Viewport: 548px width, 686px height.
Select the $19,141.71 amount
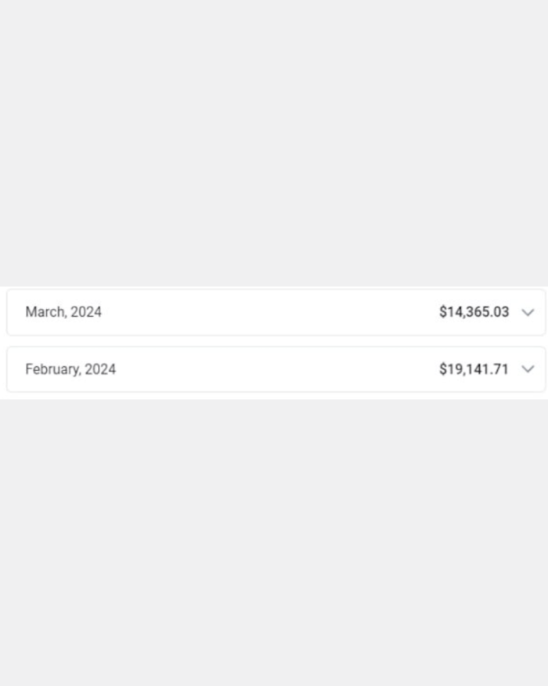click(474, 369)
